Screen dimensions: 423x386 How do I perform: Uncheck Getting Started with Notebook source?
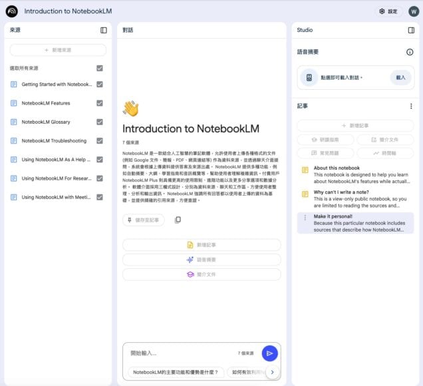[x=100, y=85]
